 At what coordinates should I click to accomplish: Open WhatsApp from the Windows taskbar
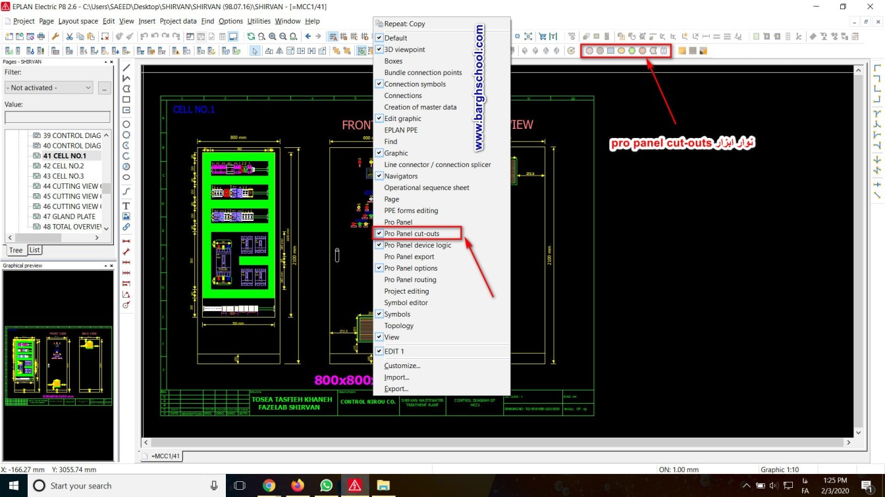[326, 486]
